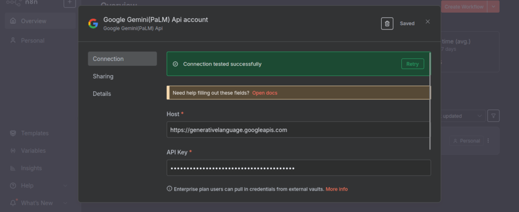Click into the Host input field
Viewport: 519px width, 212px height.
pyautogui.click(x=298, y=130)
